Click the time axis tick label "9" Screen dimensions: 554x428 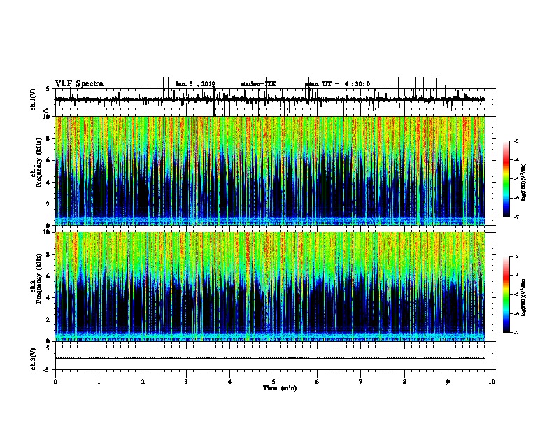pyautogui.click(x=448, y=382)
